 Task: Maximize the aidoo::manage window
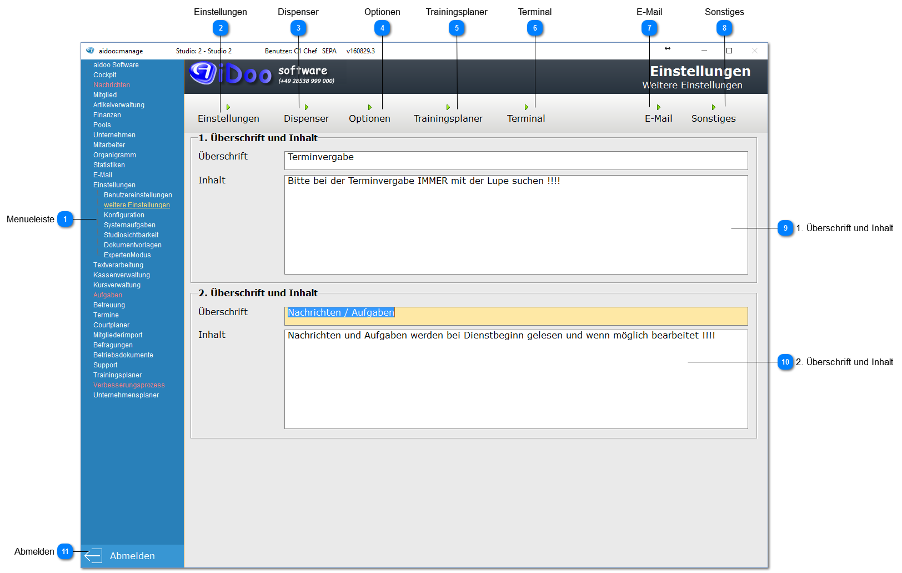point(729,51)
